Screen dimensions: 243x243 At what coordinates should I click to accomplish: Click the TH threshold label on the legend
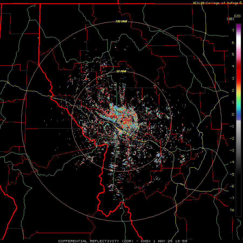click(x=232, y=210)
